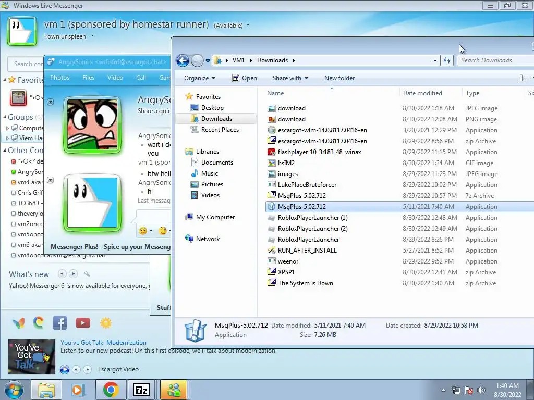Open the Videos library
The width and height of the screenshot is (534, 400).
[x=210, y=195]
